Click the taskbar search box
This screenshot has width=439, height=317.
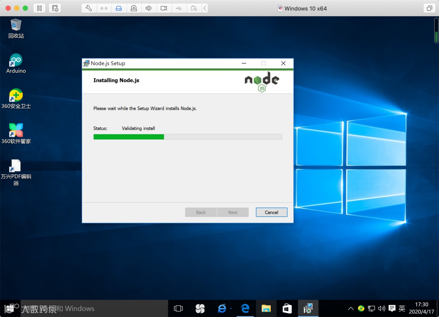[94, 308]
